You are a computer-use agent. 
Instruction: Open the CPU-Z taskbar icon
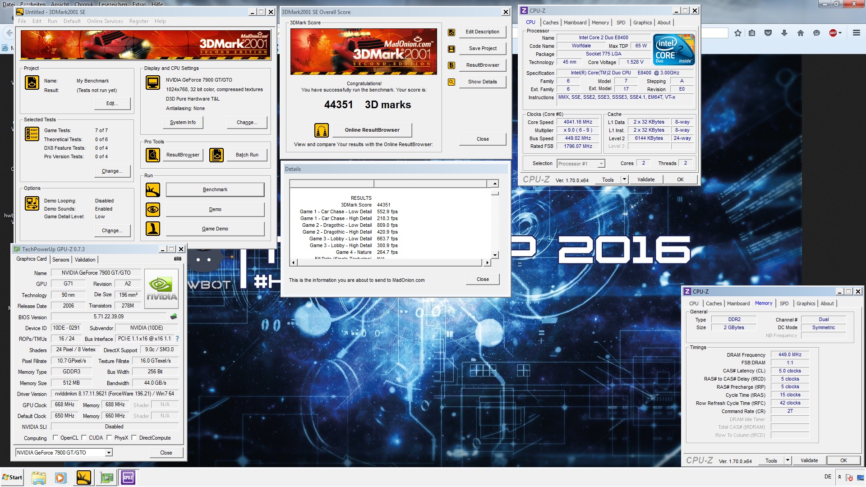click(x=128, y=478)
